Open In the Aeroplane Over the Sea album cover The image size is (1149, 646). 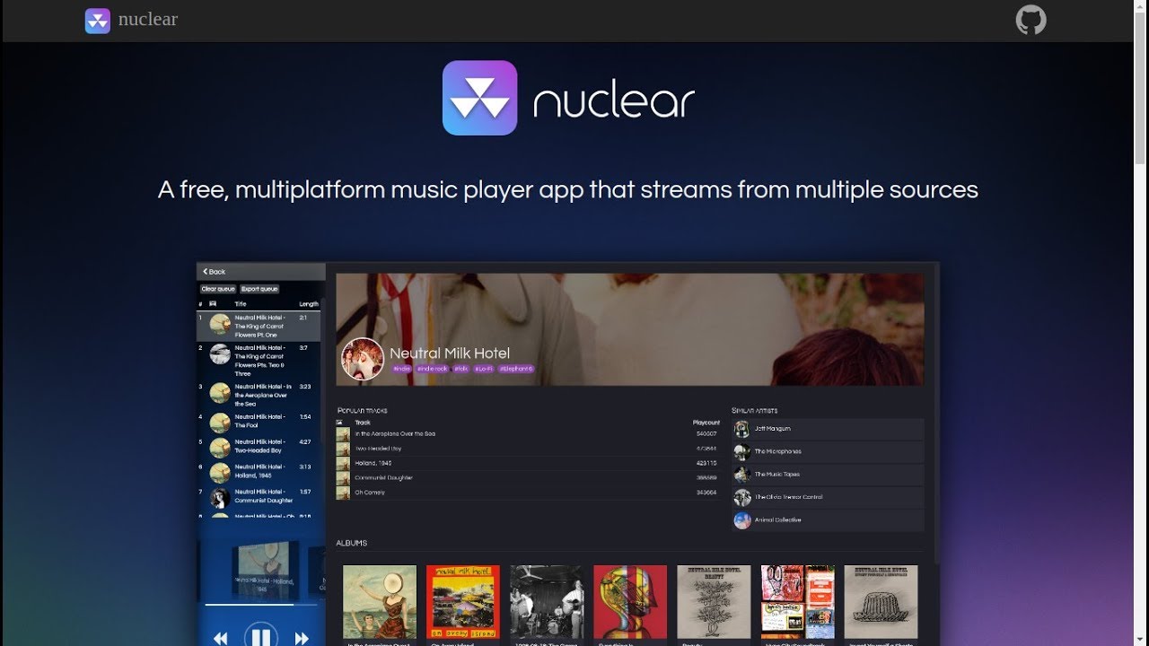[380, 601]
